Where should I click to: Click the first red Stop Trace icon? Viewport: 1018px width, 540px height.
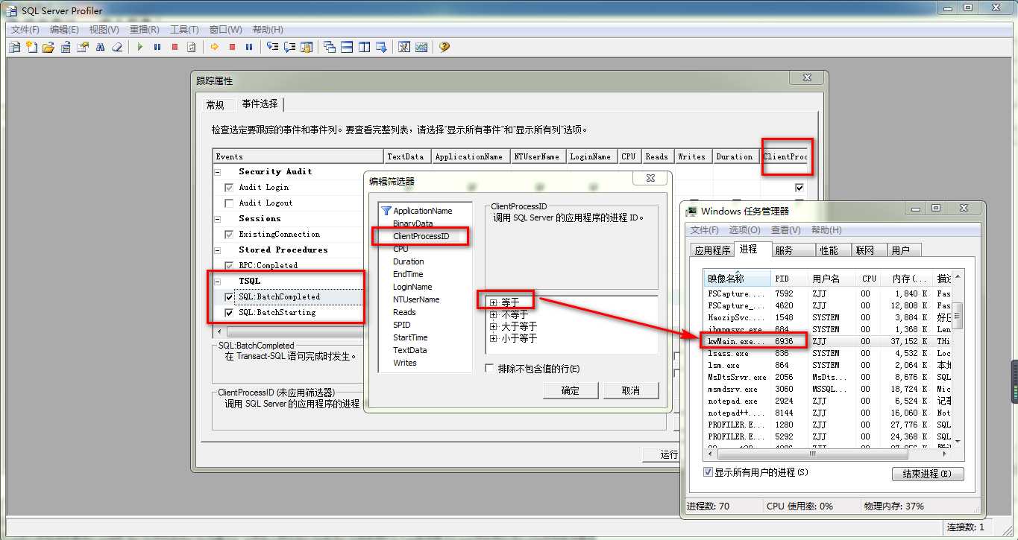click(x=174, y=47)
